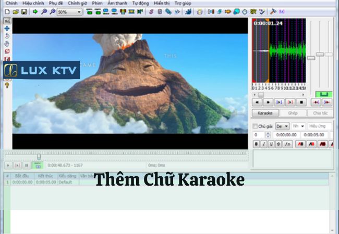
Task: Tick the Chú giải checkbox
Action: (x=255, y=126)
